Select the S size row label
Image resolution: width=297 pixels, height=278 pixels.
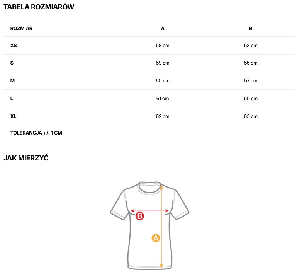[12, 63]
